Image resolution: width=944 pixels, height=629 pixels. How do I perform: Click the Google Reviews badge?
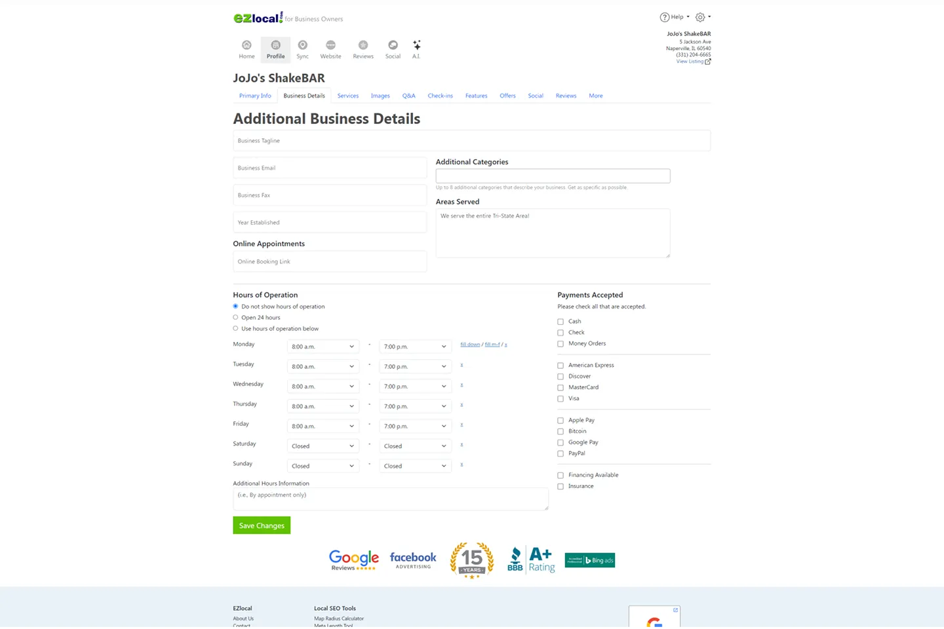point(354,560)
